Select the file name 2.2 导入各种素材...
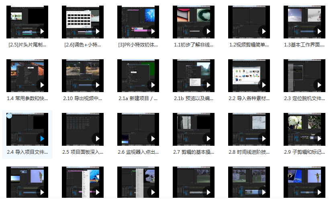Viewport: 329px width, 199px height. click(x=249, y=98)
